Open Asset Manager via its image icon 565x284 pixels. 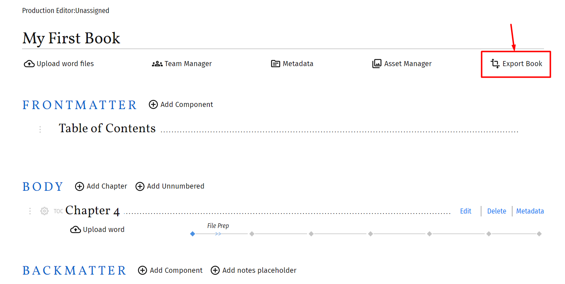pyautogui.click(x=377, y=64)
